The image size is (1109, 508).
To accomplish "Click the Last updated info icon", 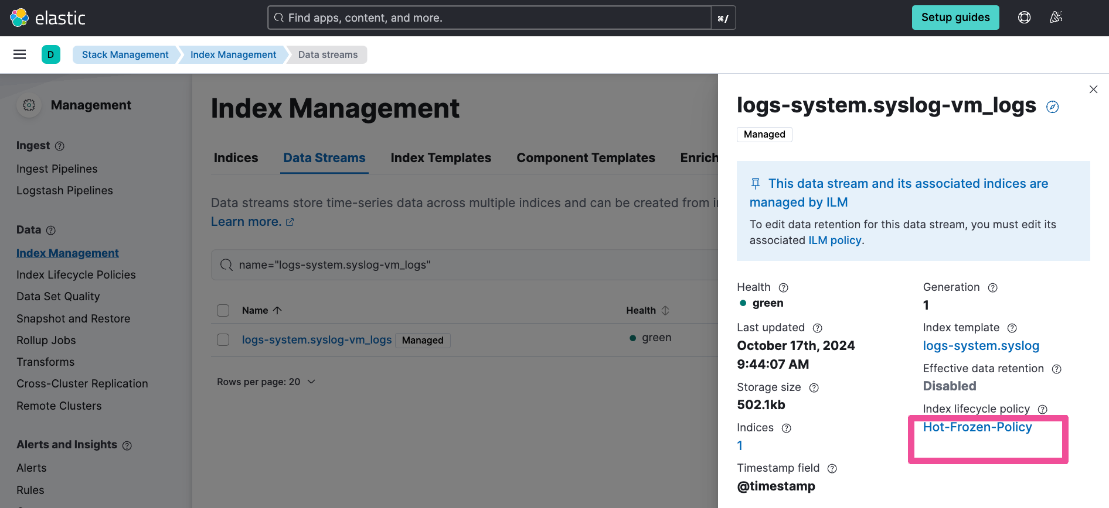I will pyautogui.click(x=818, y=328).
